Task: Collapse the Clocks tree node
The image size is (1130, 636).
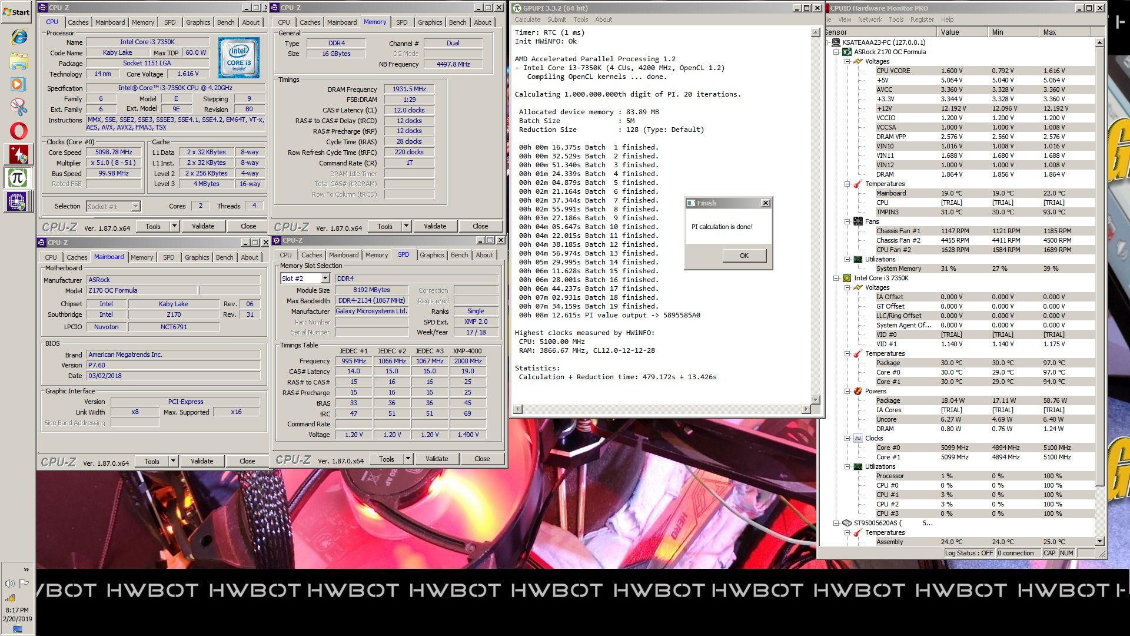Action: pos(847,438)
